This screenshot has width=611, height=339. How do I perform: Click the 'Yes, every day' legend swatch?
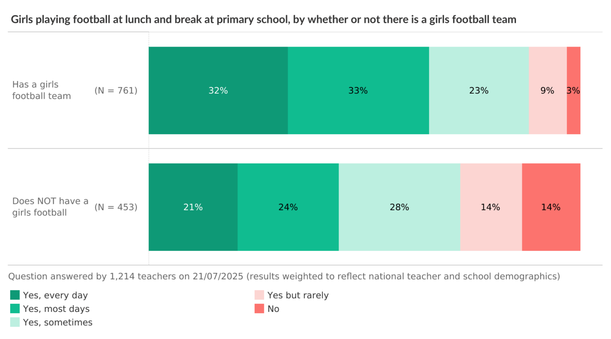[x=15, y=295]
